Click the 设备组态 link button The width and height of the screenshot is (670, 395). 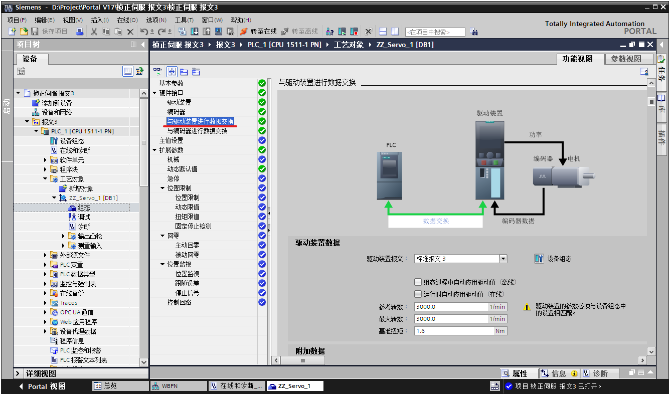click(x=553, y=259)
